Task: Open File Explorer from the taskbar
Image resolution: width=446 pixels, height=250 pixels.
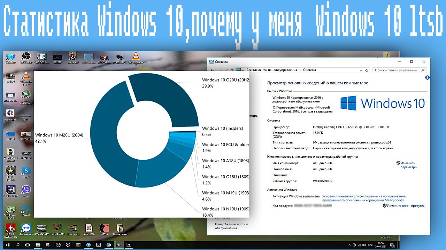Action: tap(38, 245)
